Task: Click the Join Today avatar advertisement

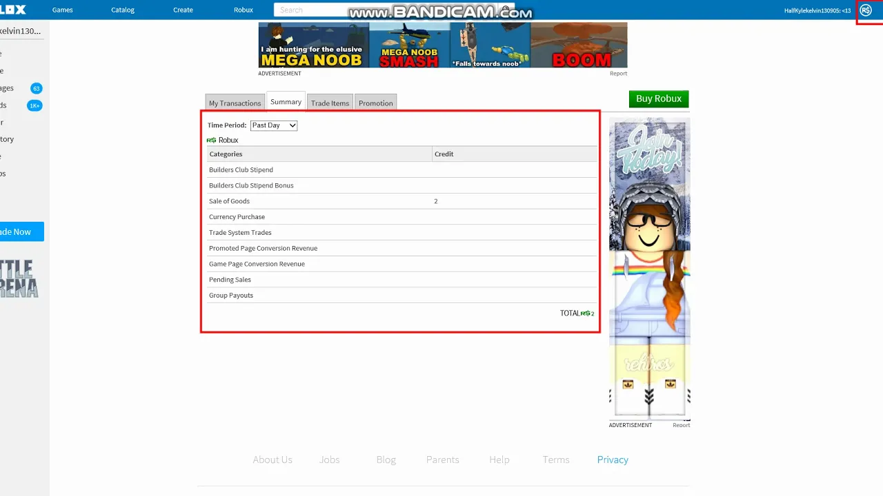Action: (649, 269)
